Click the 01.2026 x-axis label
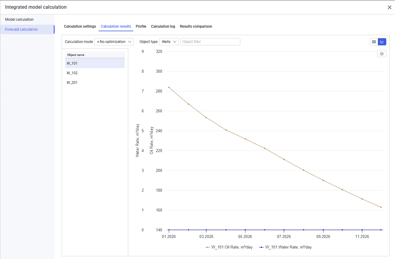Viewport: 395px width, 259px height. pos(169,237)
